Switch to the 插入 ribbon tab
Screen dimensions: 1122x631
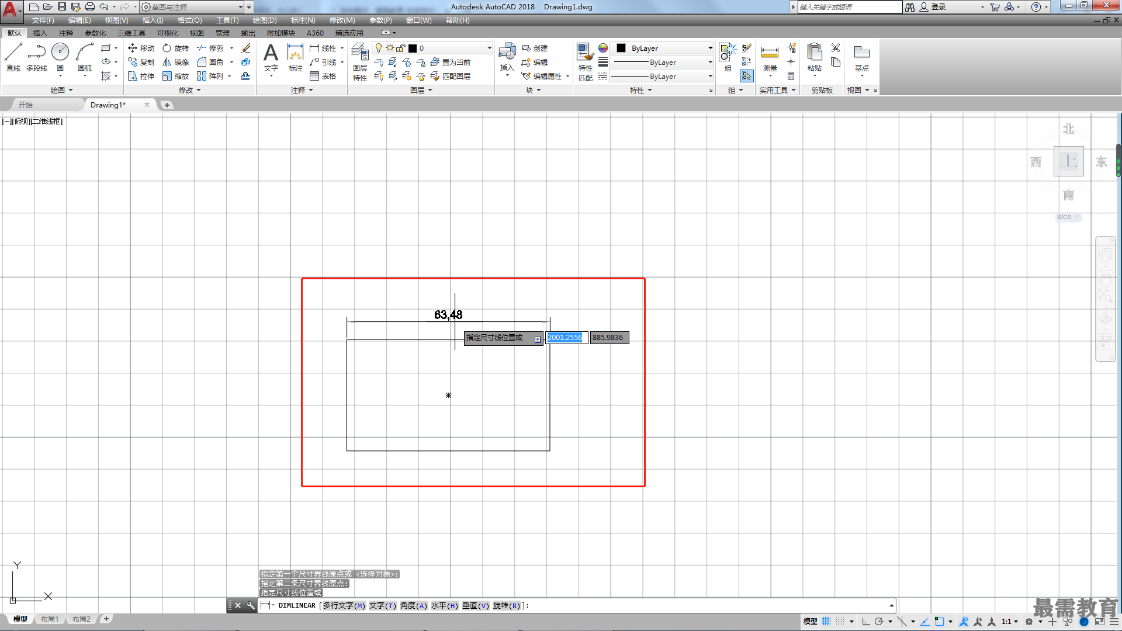click(40, 33)
